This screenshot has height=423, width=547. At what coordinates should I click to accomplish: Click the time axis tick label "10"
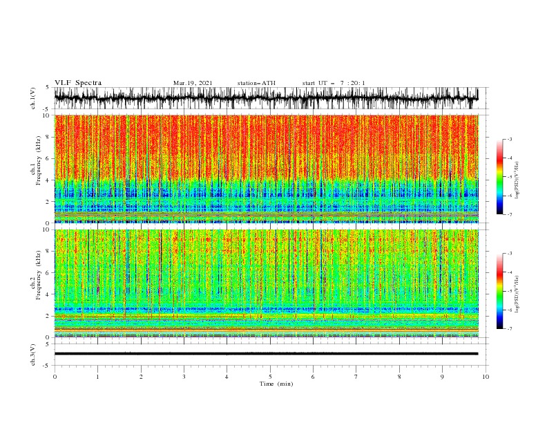[486, 377]
